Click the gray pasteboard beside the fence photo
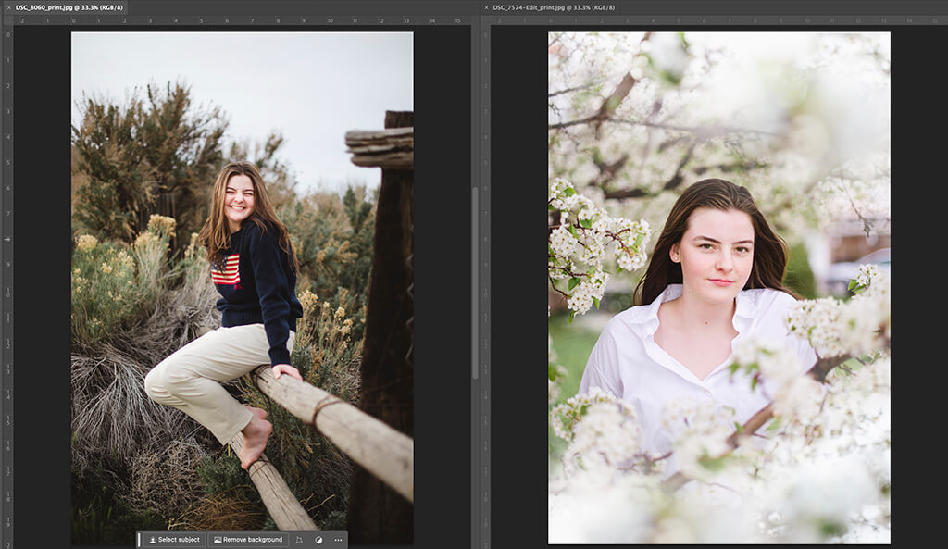 tap(444, 278)
